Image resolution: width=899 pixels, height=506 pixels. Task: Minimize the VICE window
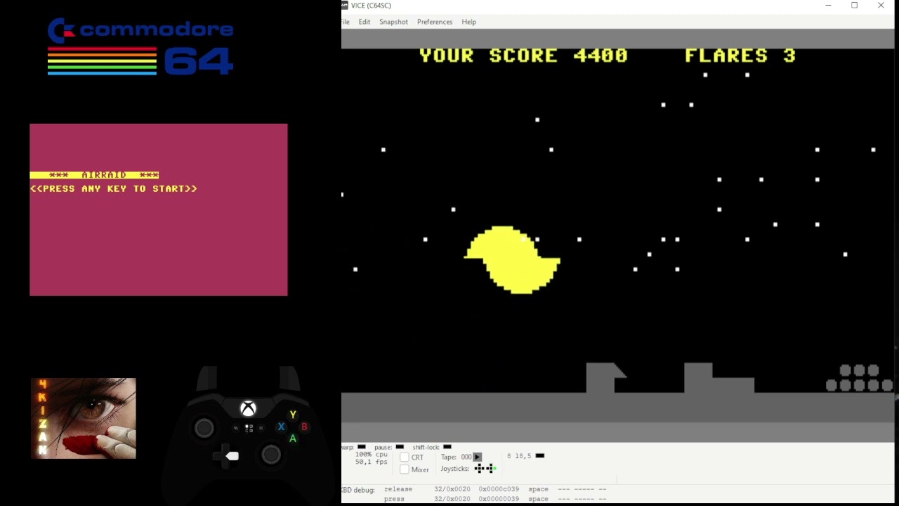tap(828, 6)
